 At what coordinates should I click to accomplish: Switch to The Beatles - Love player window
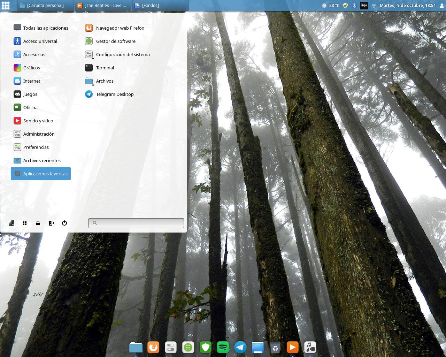[x=103, y=6]
